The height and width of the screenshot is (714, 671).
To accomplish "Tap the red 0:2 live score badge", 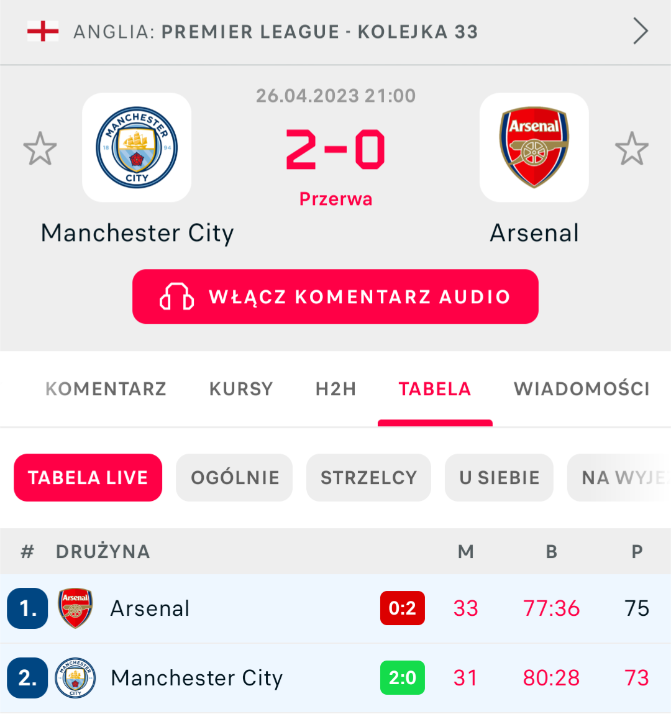I will (402, 608).
